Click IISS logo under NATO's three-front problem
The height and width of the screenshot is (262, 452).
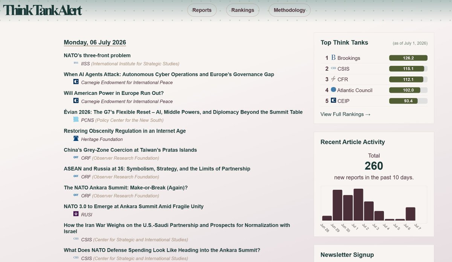pos(76,64)
